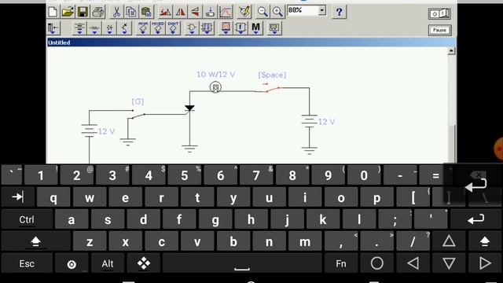
Task: Save the circuit with floppy icon
Action: [x=83, y=12]
